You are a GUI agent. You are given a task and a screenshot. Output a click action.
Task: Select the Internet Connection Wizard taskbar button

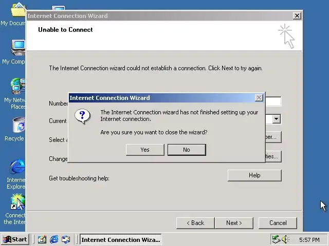pyautogui.click(x=121, y=240)
